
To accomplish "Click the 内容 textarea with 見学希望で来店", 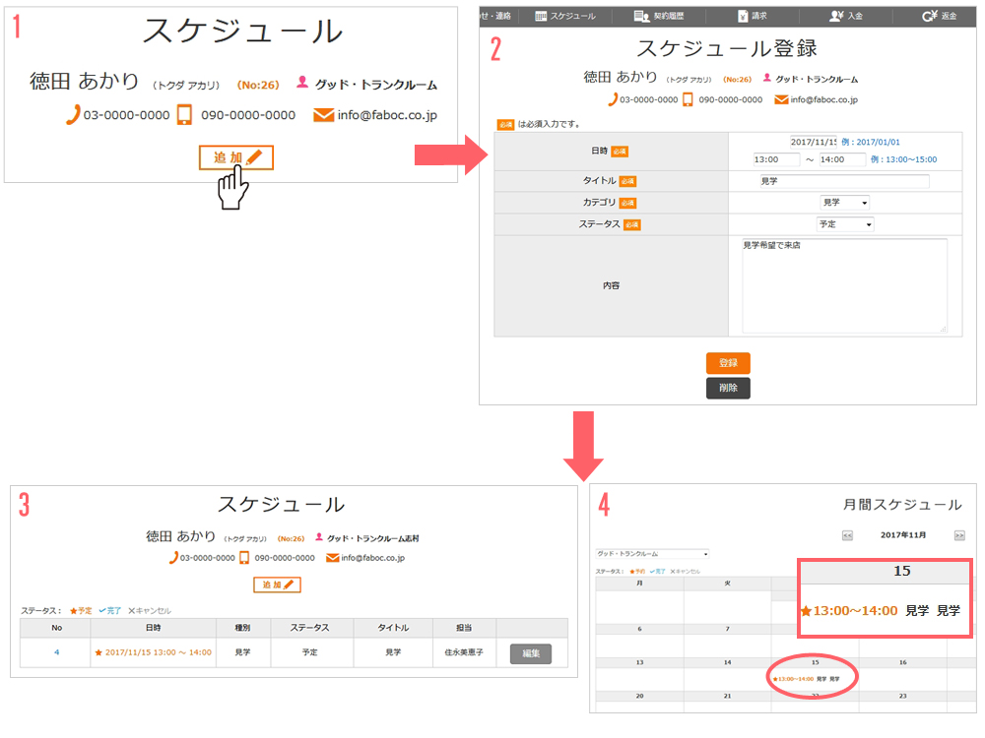I will point(844,285).
